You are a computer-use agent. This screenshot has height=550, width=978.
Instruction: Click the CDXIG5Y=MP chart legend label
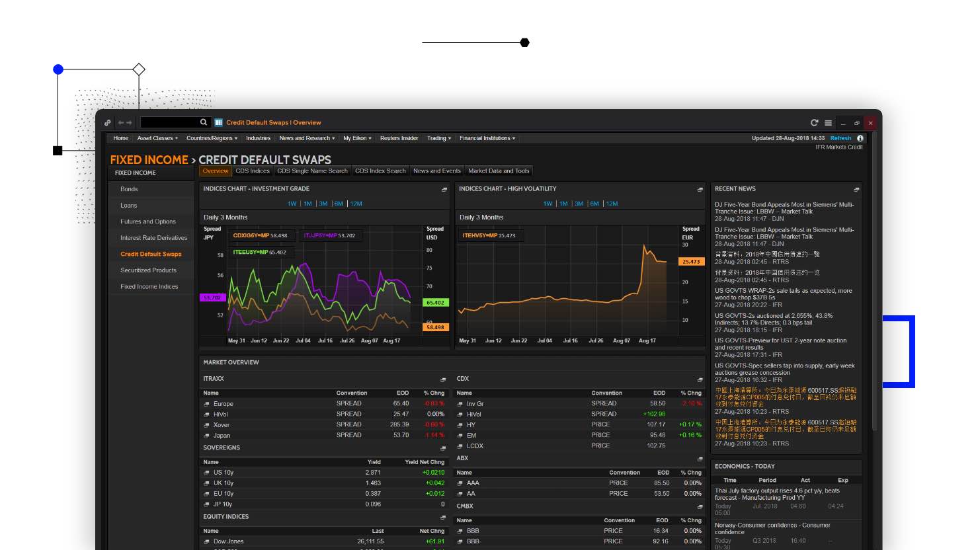pyautogui.click(x=251, y=235)
